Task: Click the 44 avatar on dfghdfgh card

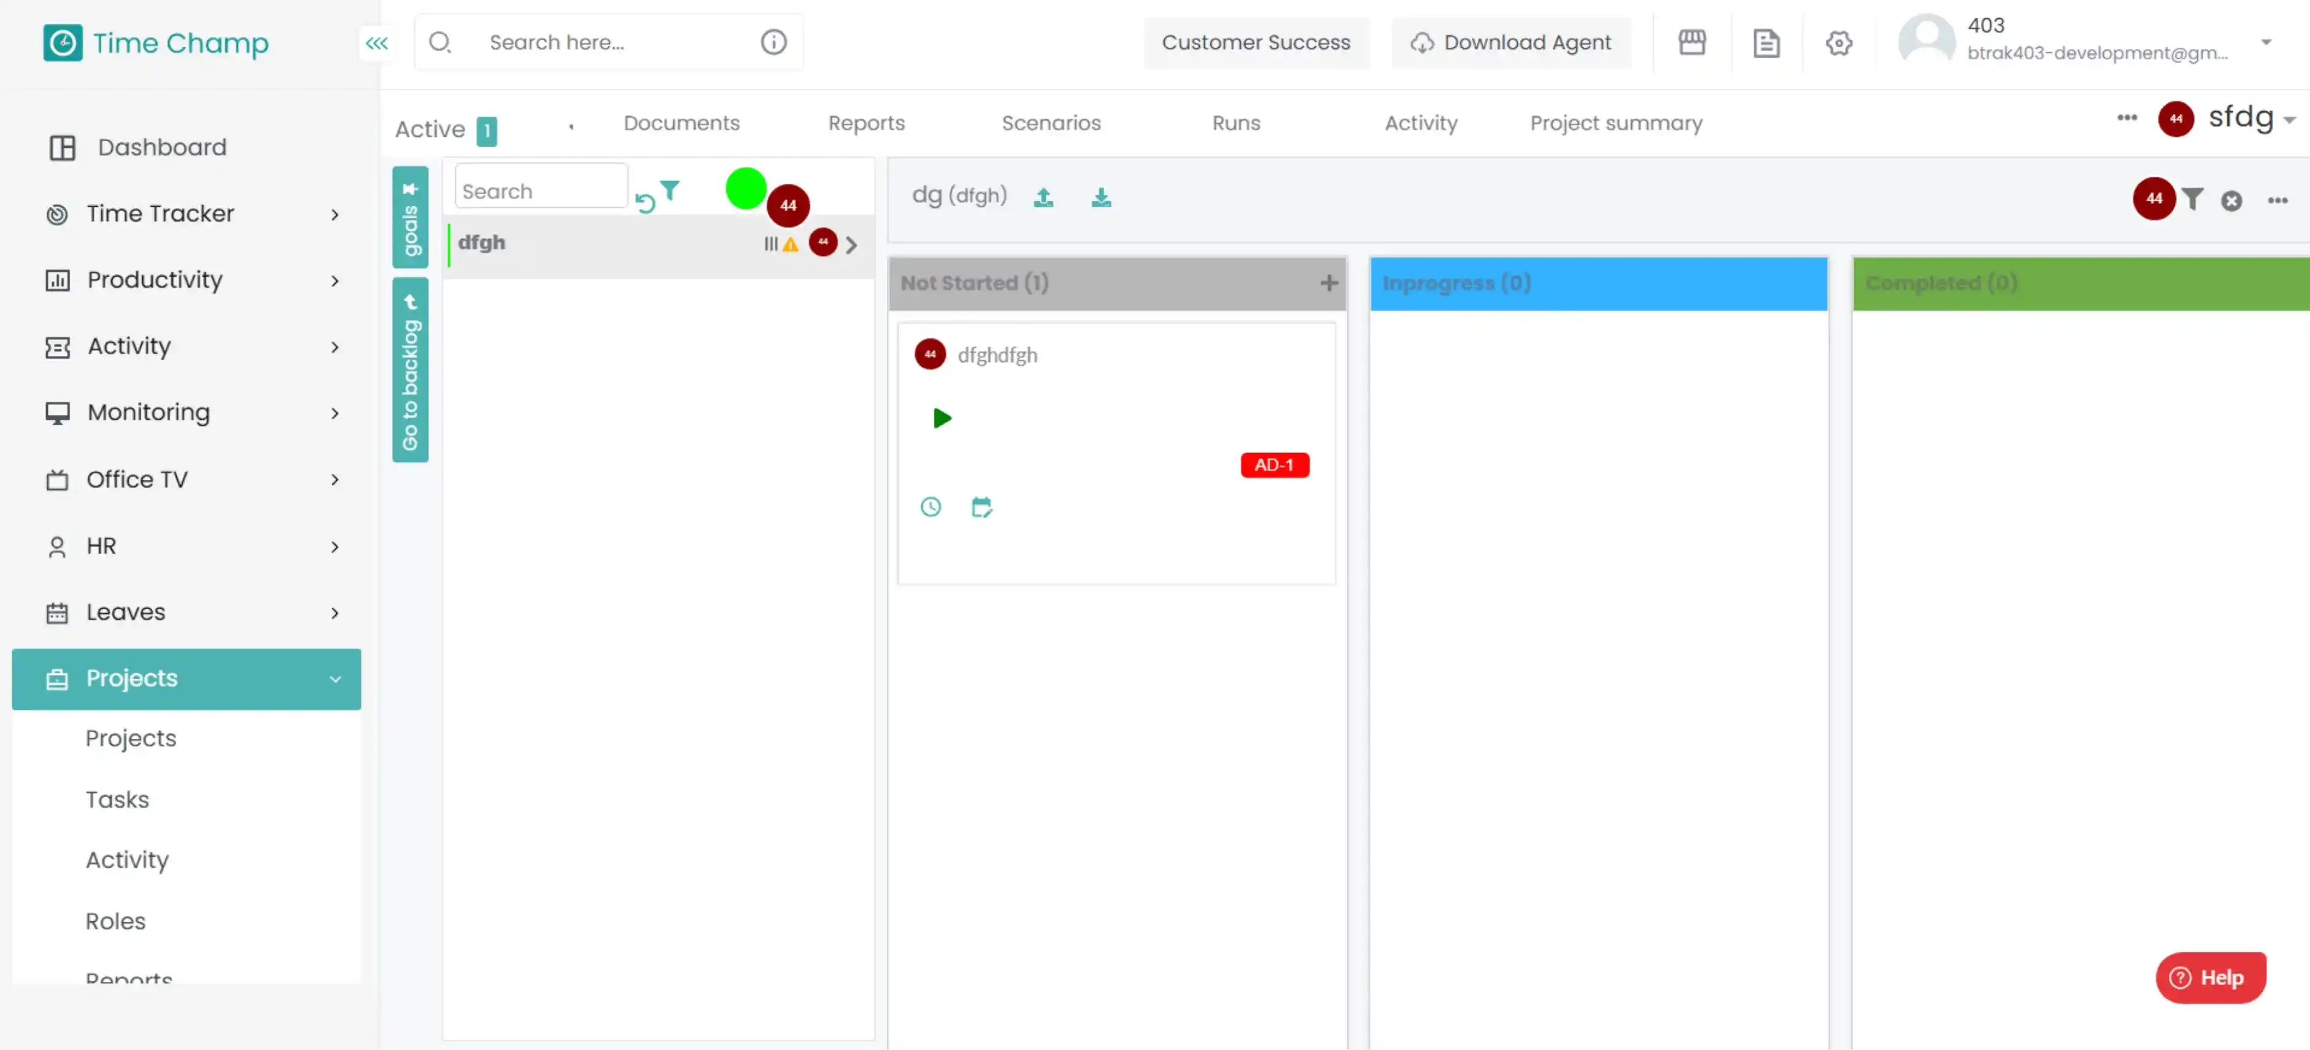Action: click(929, 354)
